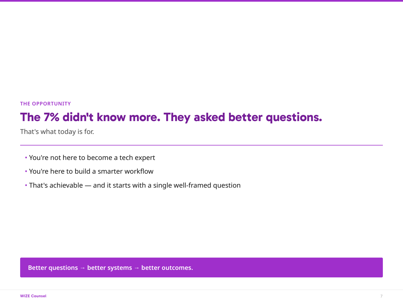The width and height of the screenshot is (403, 302).
Task: Click the headline about the 7%
Action: tap(171, 117)
